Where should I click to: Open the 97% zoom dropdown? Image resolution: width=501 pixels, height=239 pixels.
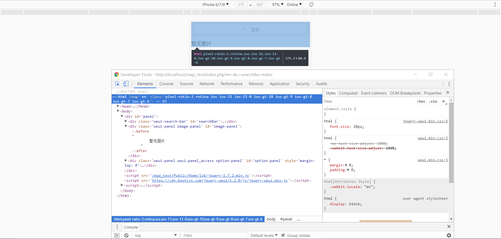(278, 4)
